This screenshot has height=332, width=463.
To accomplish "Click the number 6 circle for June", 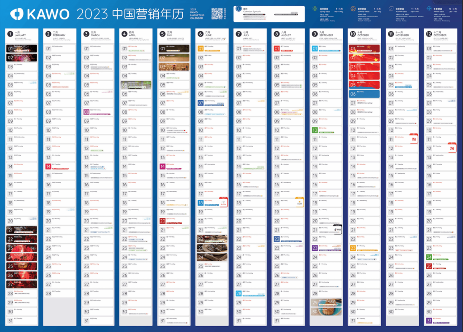I will pos(200,34).
